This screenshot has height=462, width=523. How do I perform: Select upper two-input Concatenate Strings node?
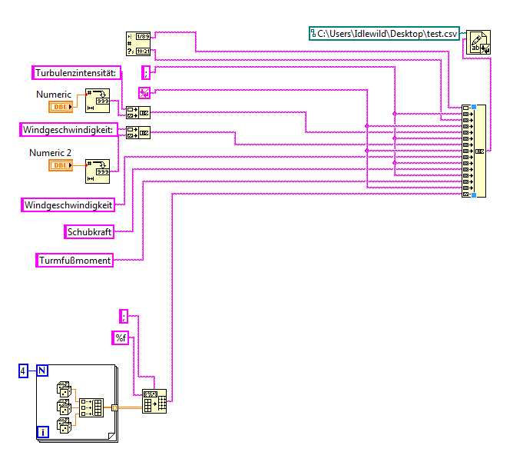click(x=138, y=112)
